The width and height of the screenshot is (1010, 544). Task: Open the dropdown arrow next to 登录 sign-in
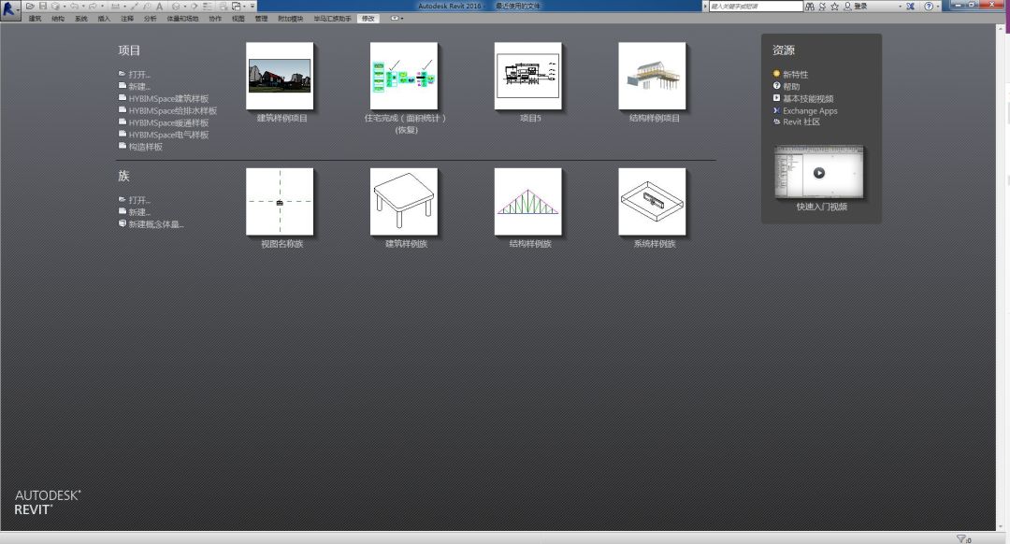[x=900, y=6]
